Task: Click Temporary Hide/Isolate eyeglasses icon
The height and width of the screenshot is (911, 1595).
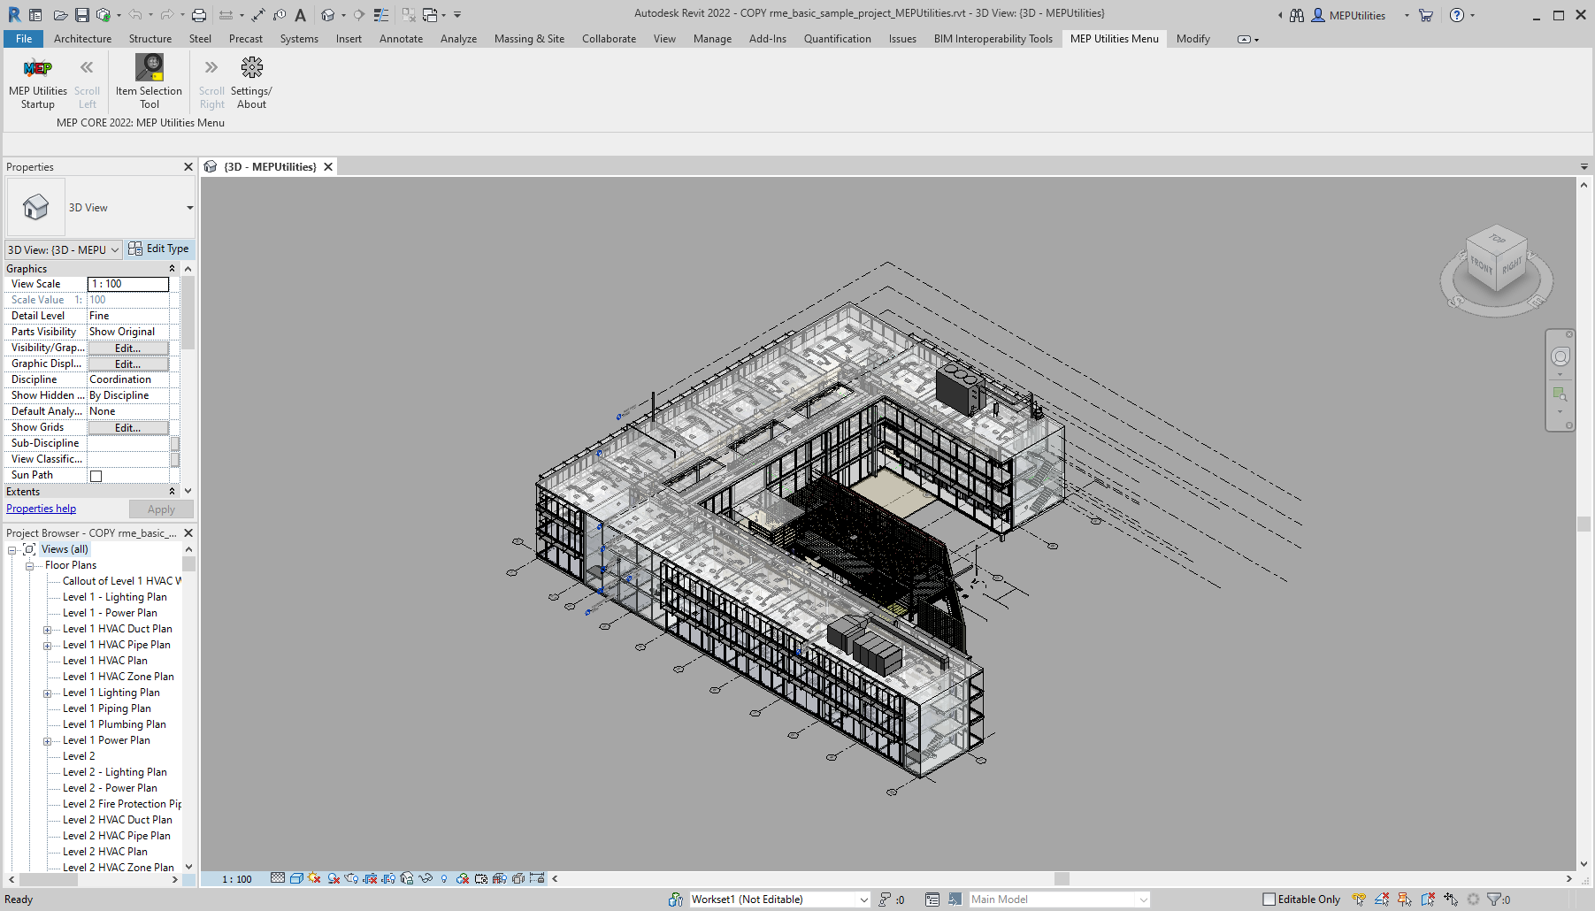Action: point(426,878)
